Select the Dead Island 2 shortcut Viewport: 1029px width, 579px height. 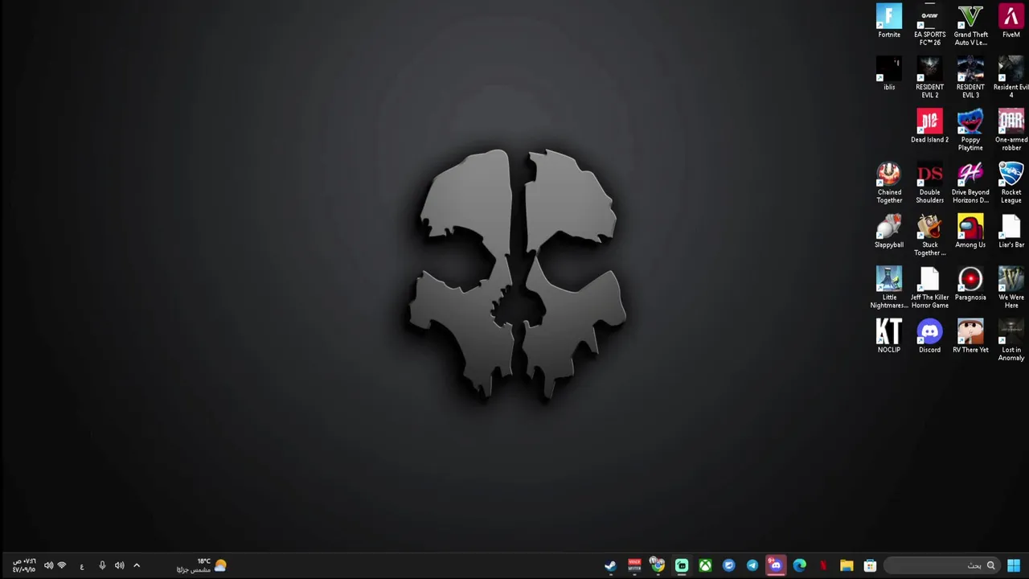point(929,126)
